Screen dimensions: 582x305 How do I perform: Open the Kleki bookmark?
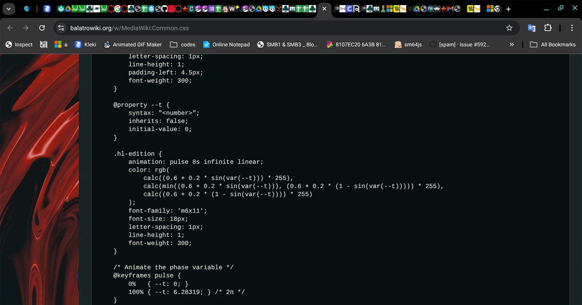(86, 45)
